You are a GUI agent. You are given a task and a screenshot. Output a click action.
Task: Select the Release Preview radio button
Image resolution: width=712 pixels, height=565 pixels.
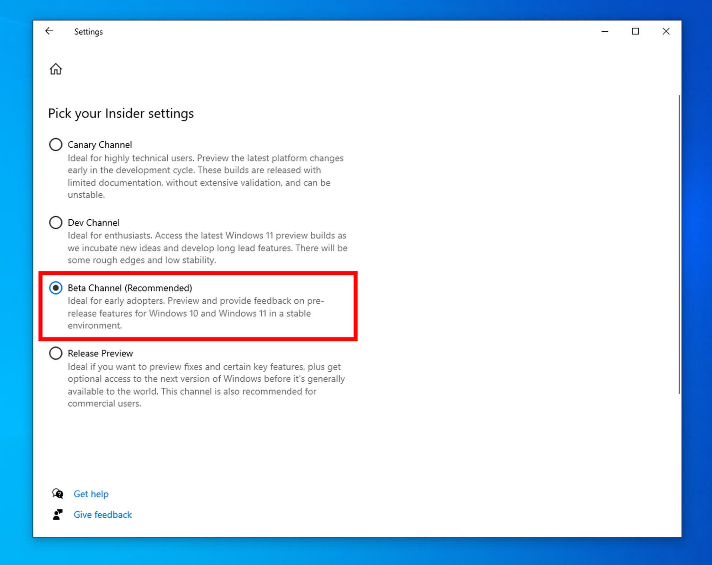[56, 353]
